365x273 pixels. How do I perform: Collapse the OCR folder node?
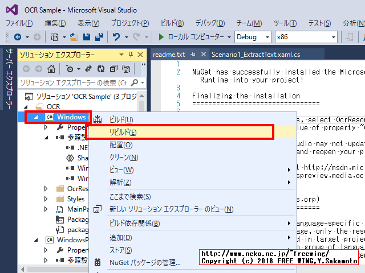(x=26, y=107)
